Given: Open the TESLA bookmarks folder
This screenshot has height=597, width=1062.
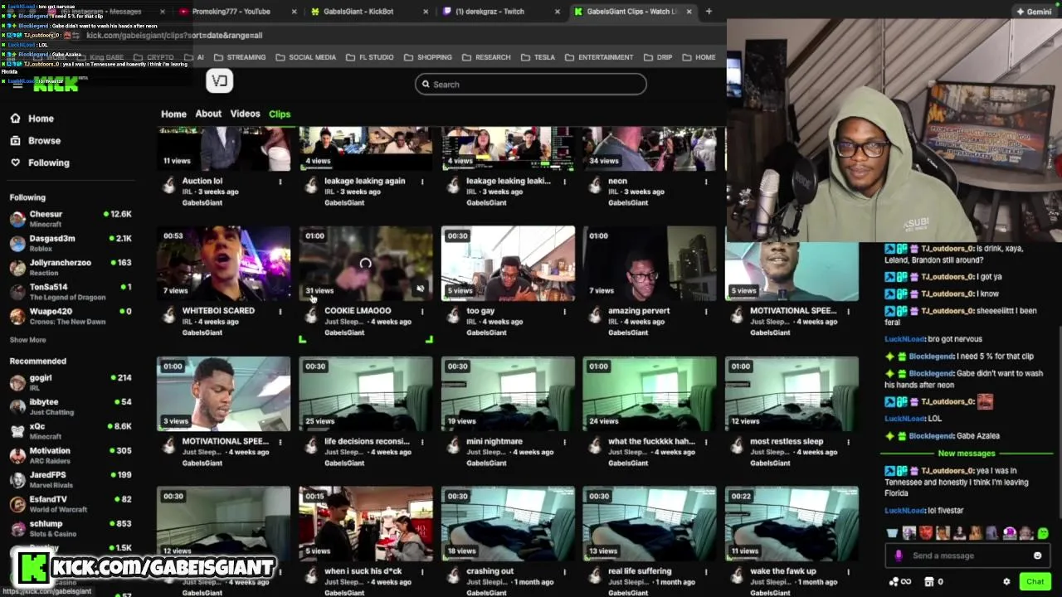Looking at the screenshot, I should coord(538,57).
